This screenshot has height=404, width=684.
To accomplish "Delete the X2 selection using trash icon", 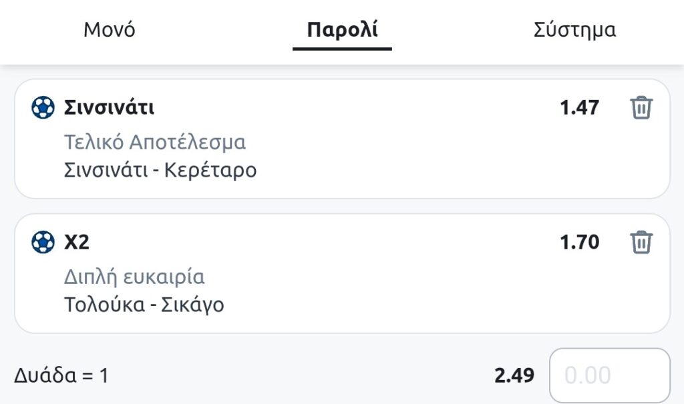I will (641, 242).
